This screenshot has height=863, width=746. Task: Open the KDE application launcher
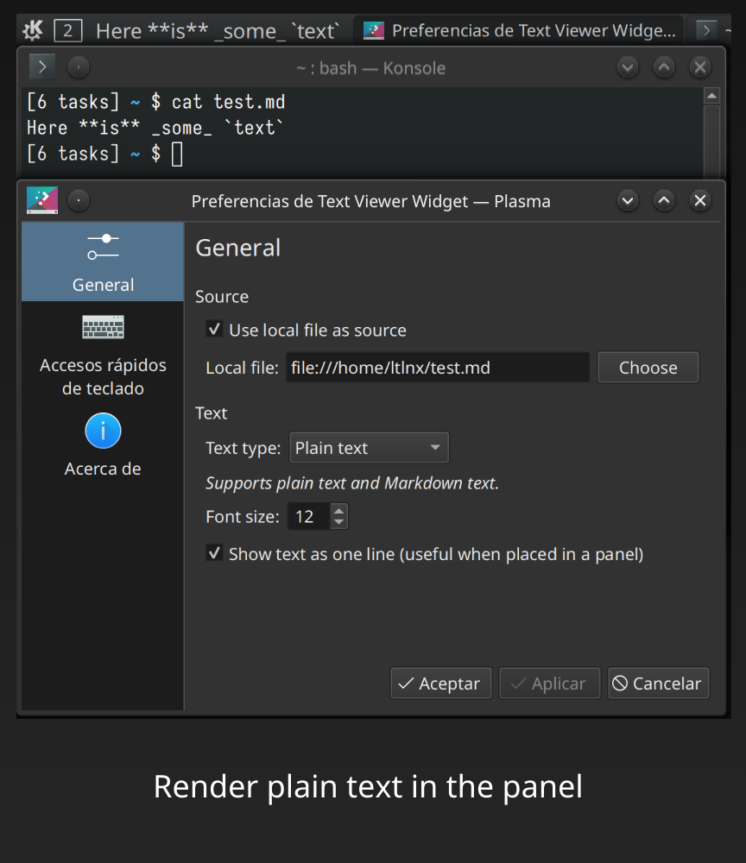tap(31, 29)
